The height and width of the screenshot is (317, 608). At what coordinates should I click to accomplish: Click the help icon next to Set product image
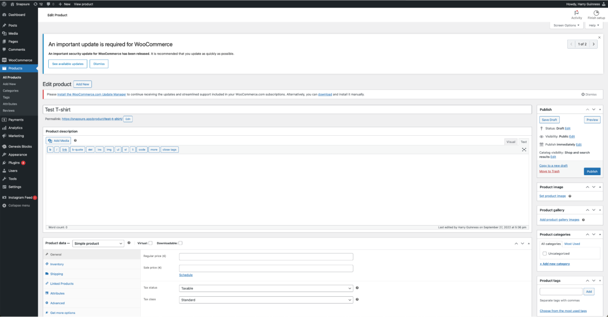570,196
